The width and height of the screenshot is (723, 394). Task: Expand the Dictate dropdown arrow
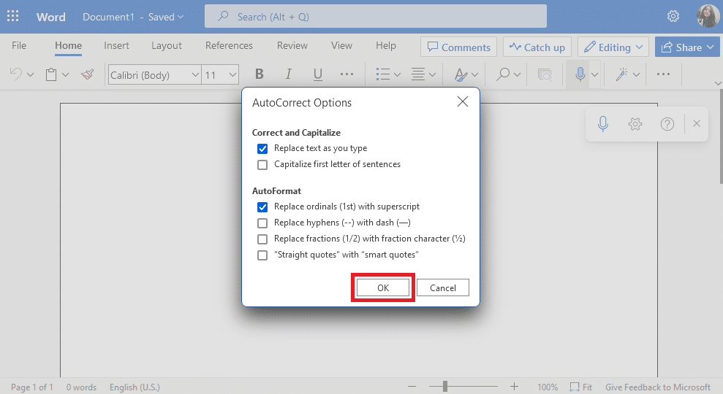(x=595, y=74)
